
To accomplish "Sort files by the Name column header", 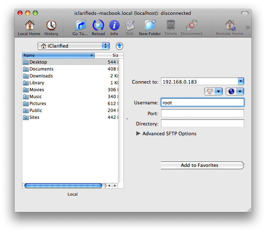I will tap(58, 55).
